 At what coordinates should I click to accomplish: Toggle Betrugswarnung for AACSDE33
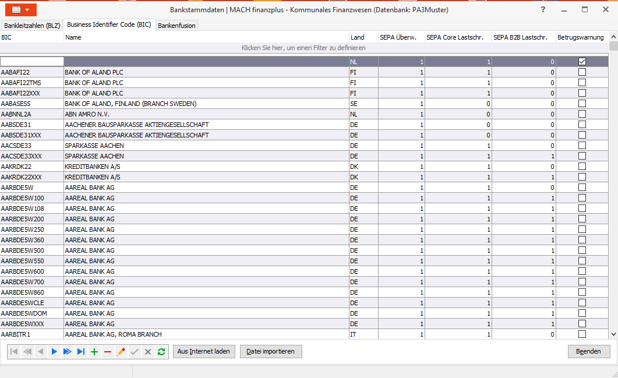582,146
